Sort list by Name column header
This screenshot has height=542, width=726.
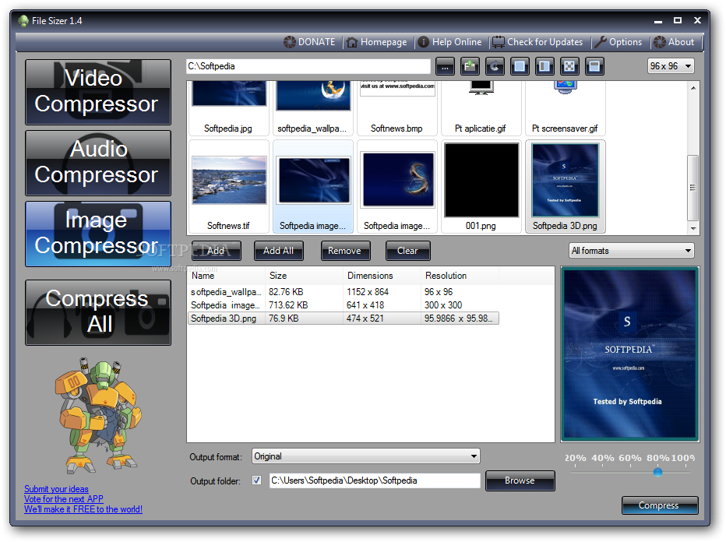[x=227, y=276]
